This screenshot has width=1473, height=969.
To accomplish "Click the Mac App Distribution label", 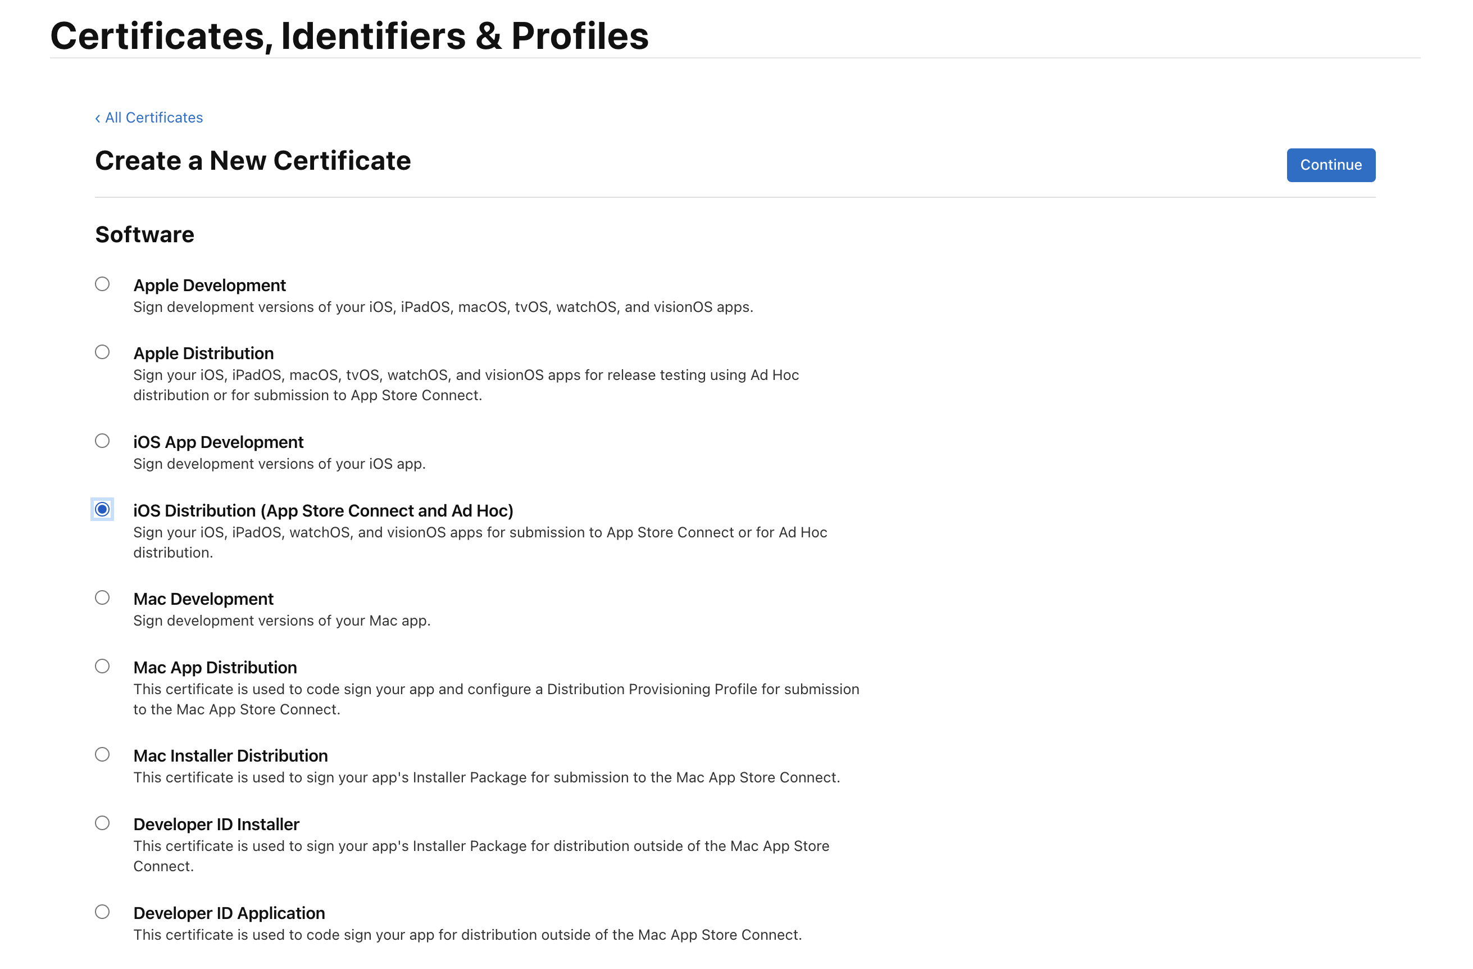I will tap(215, 668).
